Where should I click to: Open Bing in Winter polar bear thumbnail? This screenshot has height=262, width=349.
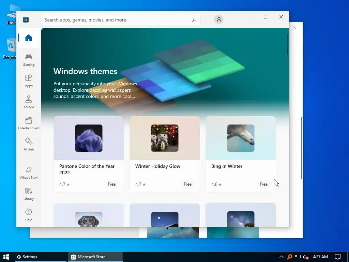[241, 138]
